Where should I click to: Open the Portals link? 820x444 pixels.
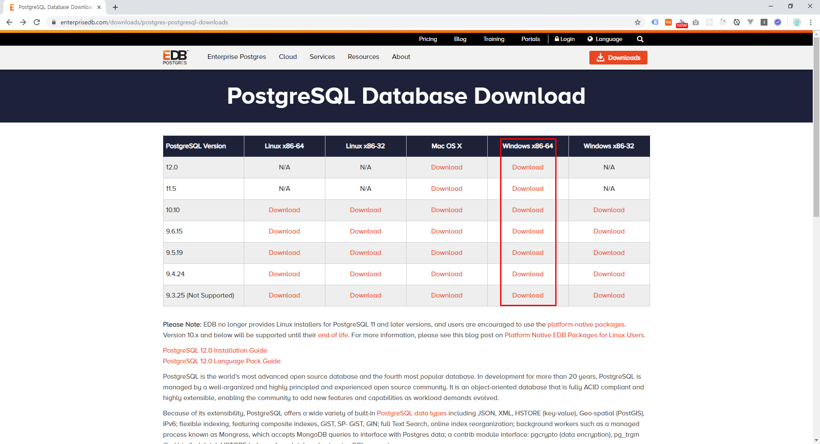530,39
